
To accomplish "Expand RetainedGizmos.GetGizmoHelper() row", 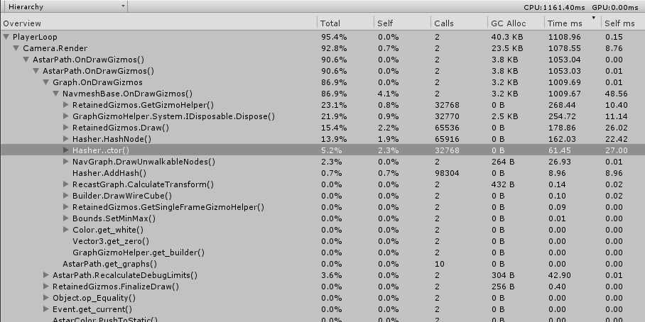I will click(66, 105).
